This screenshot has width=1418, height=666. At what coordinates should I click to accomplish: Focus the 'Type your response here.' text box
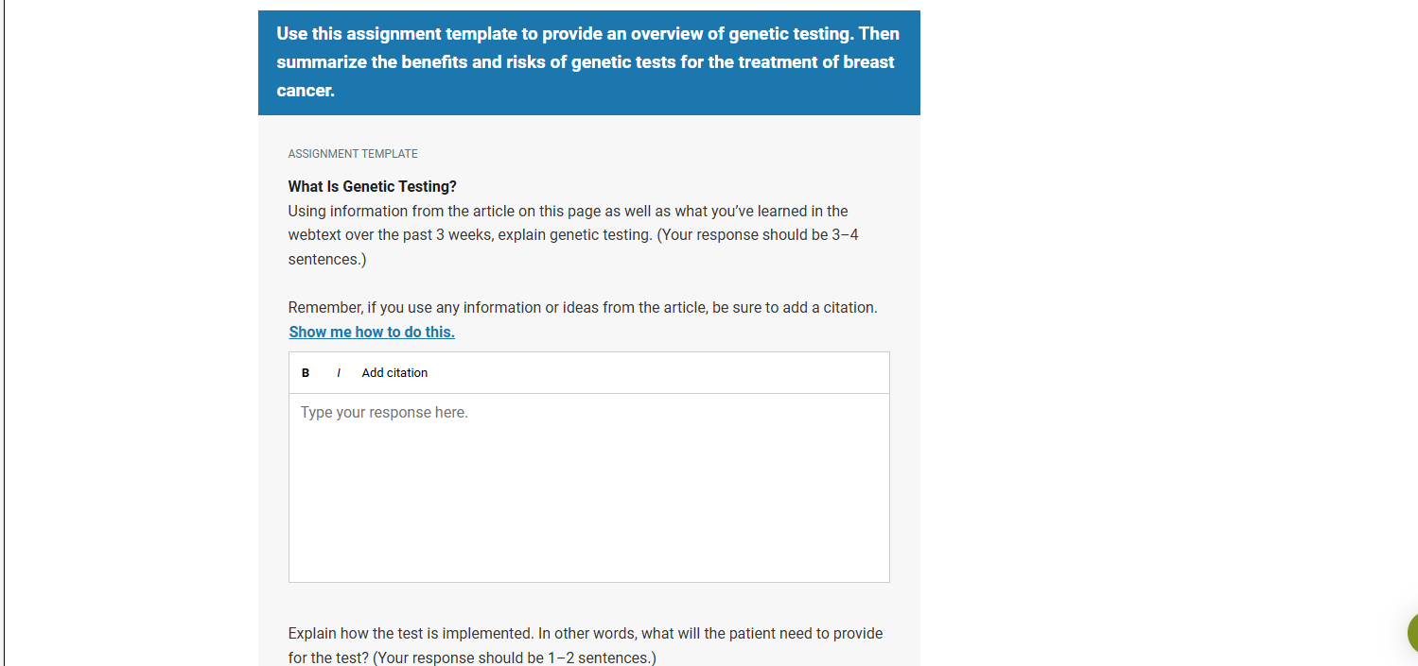(x=588, y=487)
